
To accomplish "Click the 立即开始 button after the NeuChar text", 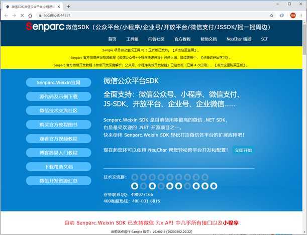I will (x=243, y=150).
